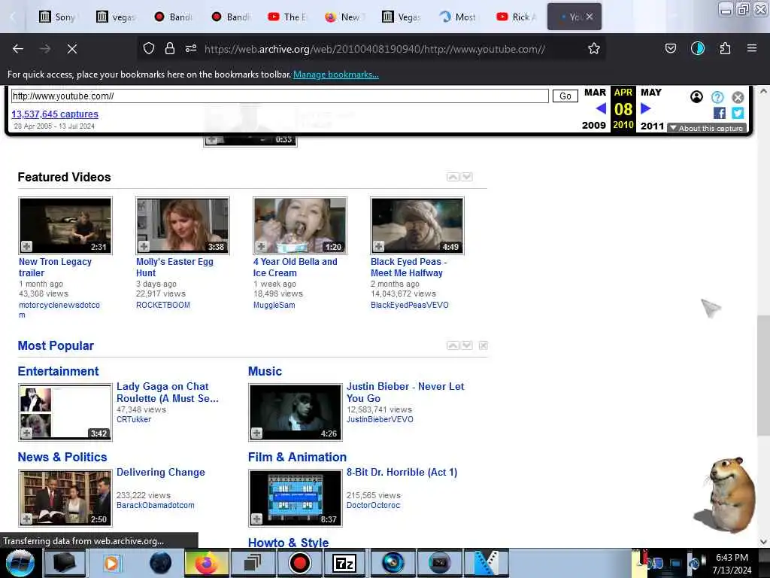Select MAR in the Wayback month navigation
This screenshot has width=770, height=578.
(595, 93)
